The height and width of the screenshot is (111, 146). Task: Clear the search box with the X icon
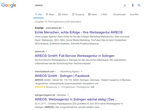point(125,5)
